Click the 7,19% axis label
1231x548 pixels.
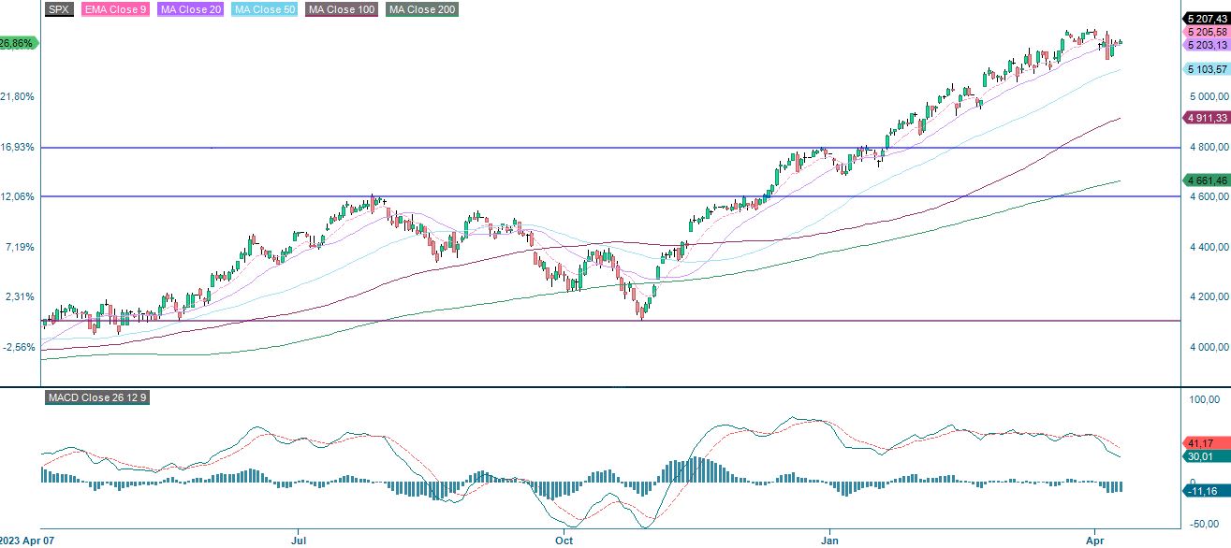click(x=21, y=247)
